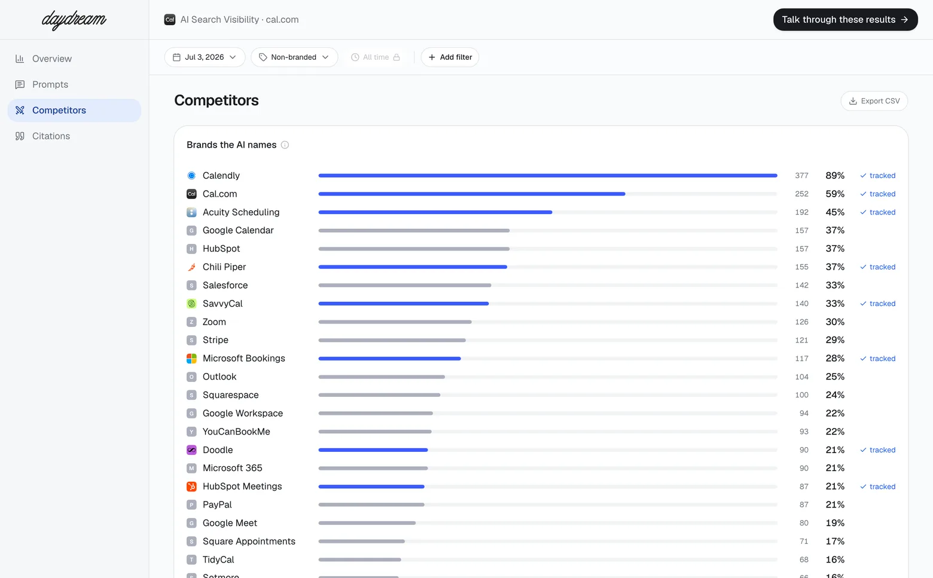Toggle tracked status for Doodle
The height and width of the screenshot is (578, 933).
click(877, 450)
